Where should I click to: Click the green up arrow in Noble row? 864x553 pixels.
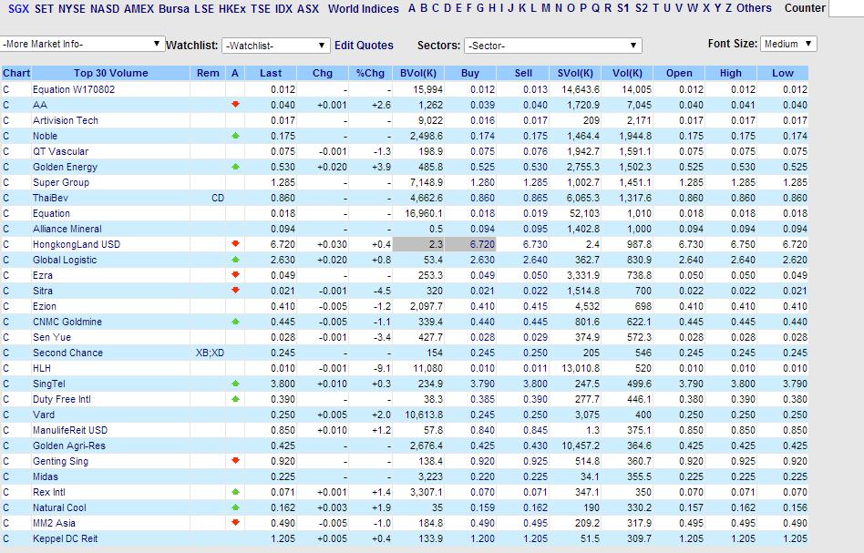tap(235, 136)
